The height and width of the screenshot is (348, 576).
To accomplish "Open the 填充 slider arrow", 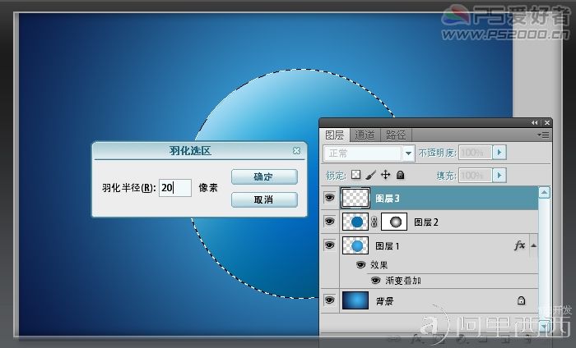I will point(499,176).
